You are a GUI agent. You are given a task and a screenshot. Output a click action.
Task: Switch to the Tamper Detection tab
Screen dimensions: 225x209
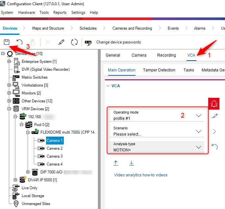[159, 70]
